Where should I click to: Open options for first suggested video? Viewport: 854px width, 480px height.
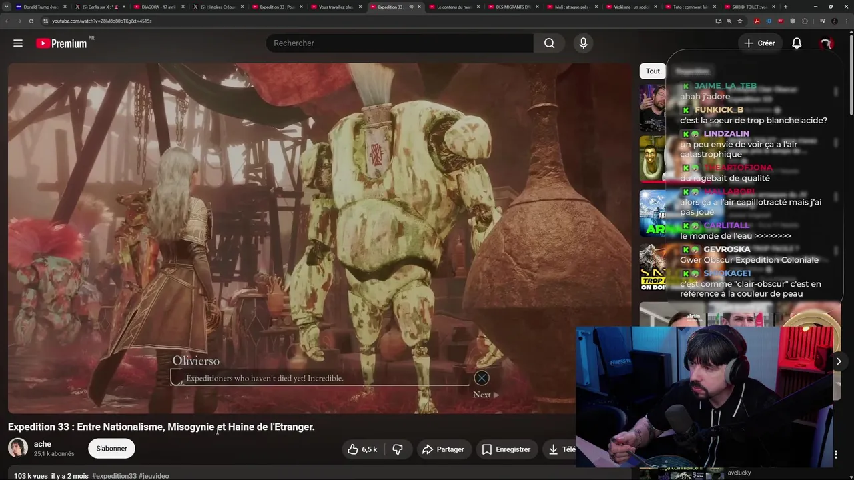point(836,91)
